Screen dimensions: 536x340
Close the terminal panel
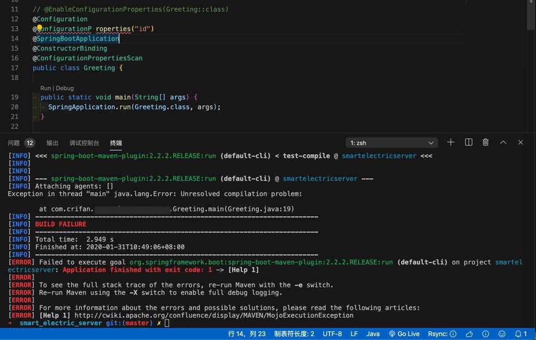pos(520,142)
